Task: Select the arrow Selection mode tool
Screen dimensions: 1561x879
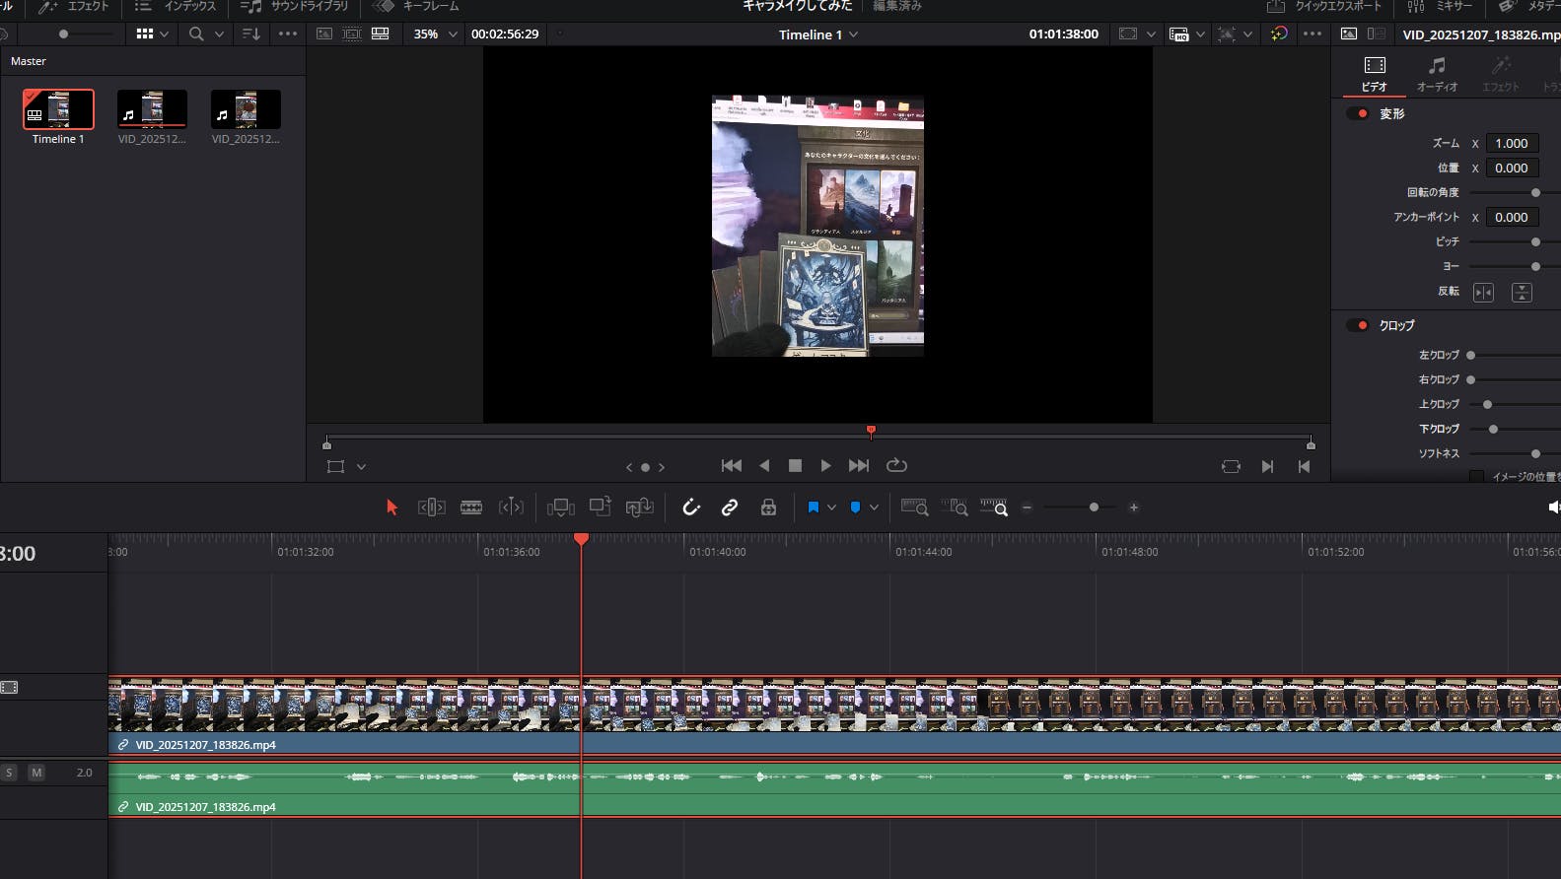Action: click(391, 507)
